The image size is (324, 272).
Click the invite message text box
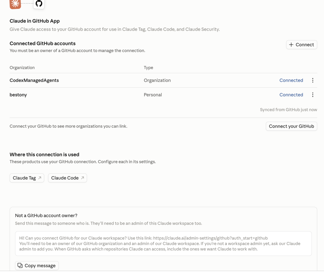pyautogui.click(x=163, y=244)
